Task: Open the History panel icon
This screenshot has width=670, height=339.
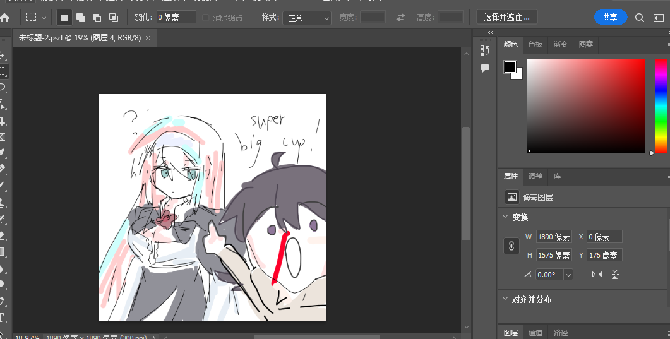Action: [x=485, y=51]
